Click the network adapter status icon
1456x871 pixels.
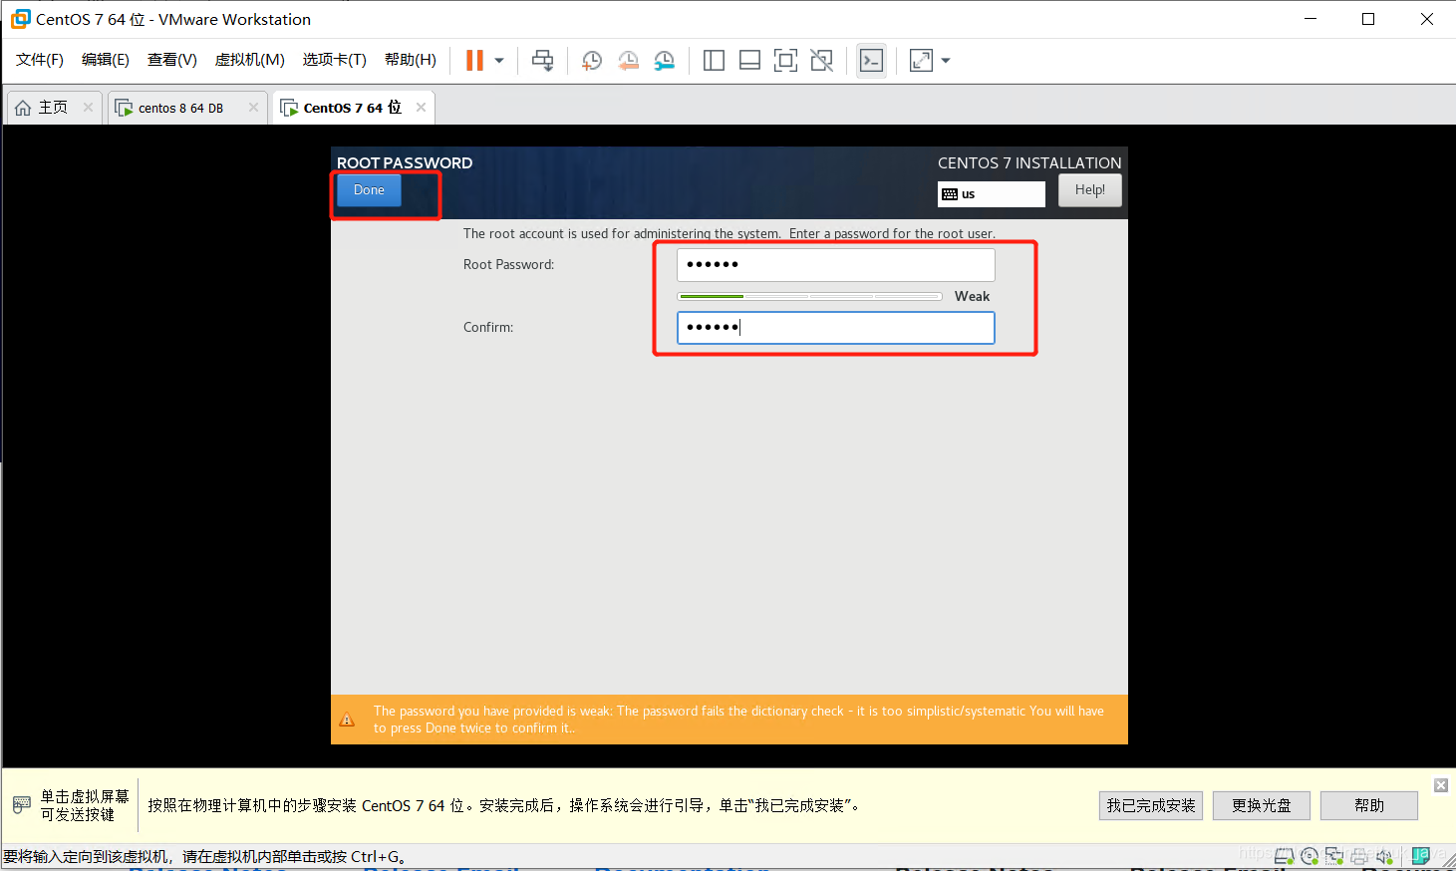click(x=1334, y=856)
